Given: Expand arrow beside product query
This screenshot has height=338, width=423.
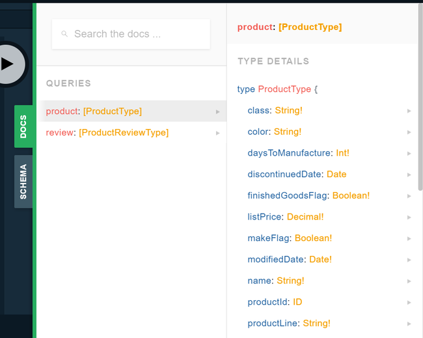Looking at the screenshot, I should pos(217,112).
